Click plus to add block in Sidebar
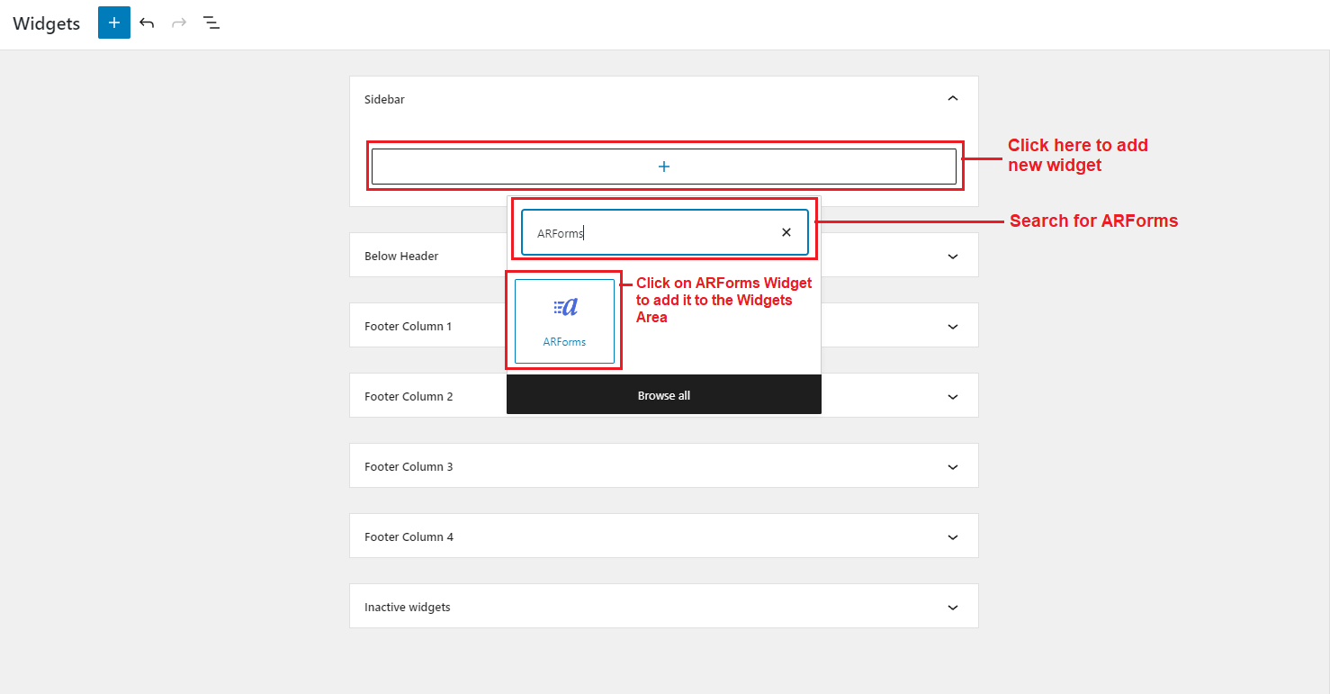This screenshot has width=1330, height=694. (x=663, y=167)
